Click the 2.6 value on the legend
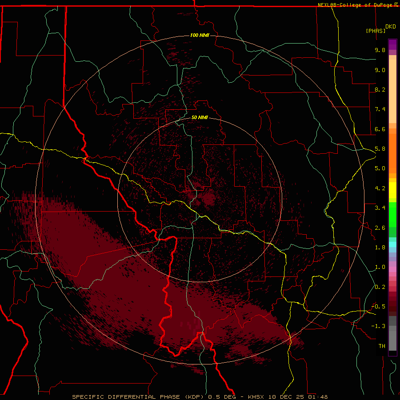400x400 pixels. (x=380, y=228)
